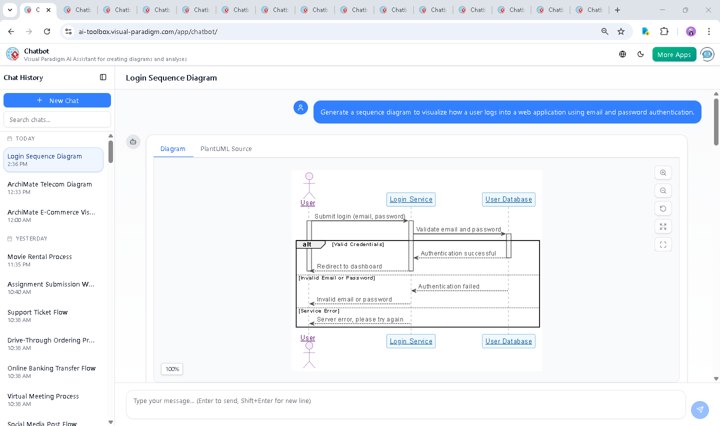Enable dark mode with the moon icon
Viewport: 720px width, 426px height.
click(640, 54)
